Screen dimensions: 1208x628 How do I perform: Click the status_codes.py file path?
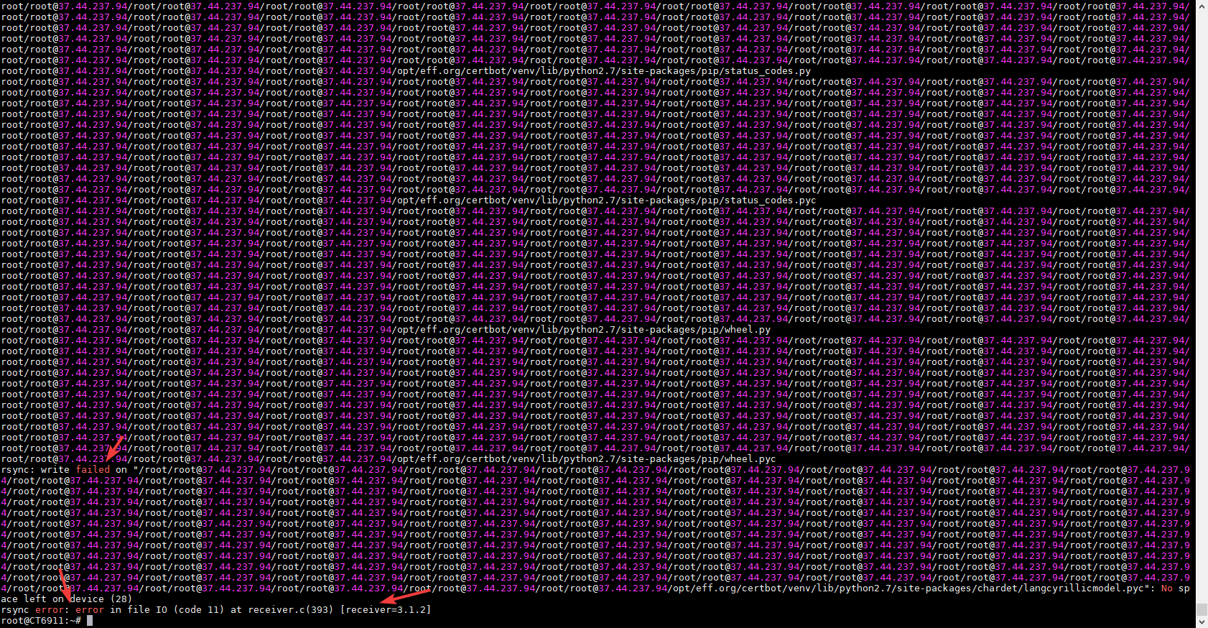pyautogui.click(x=603, y=71)
